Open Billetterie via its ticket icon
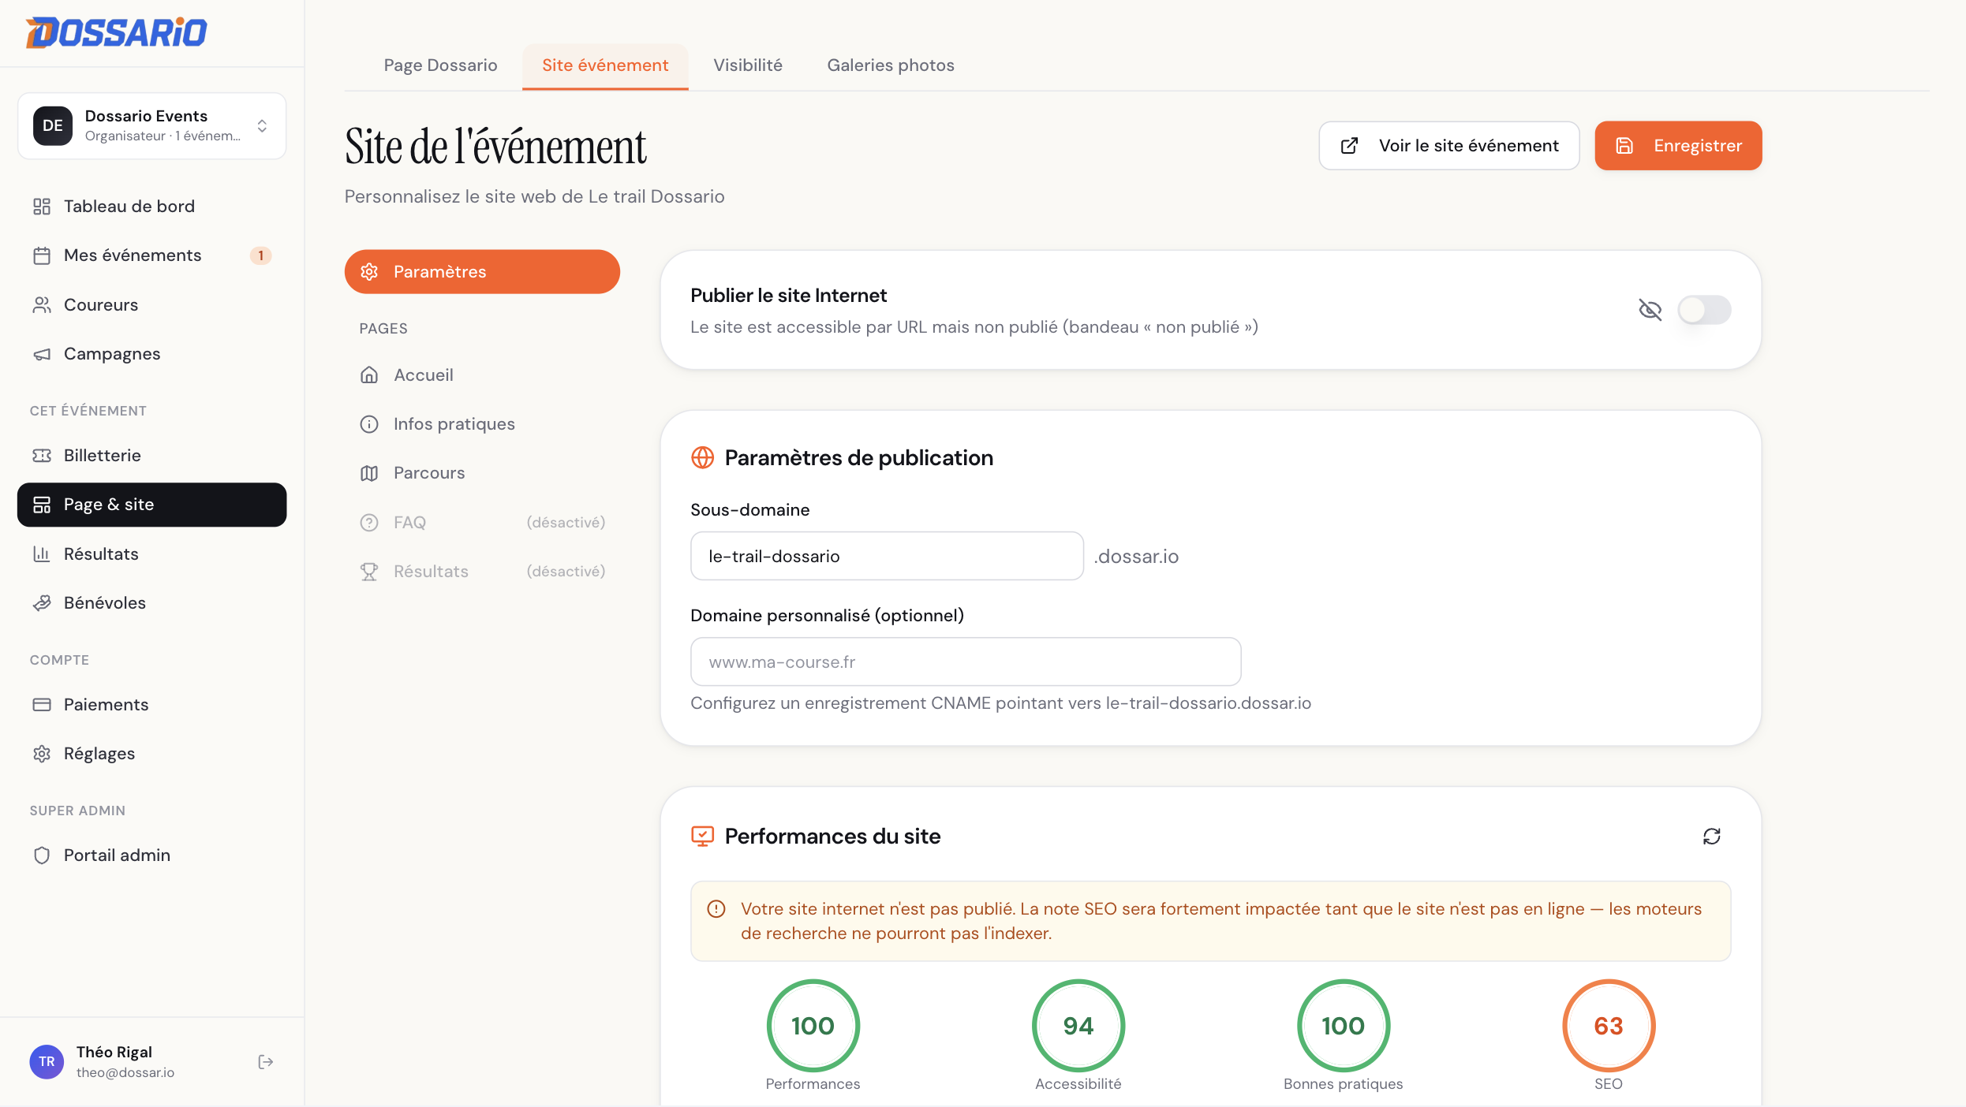This screenshot has height=1107, width=1966. click(x=42, y=456)
